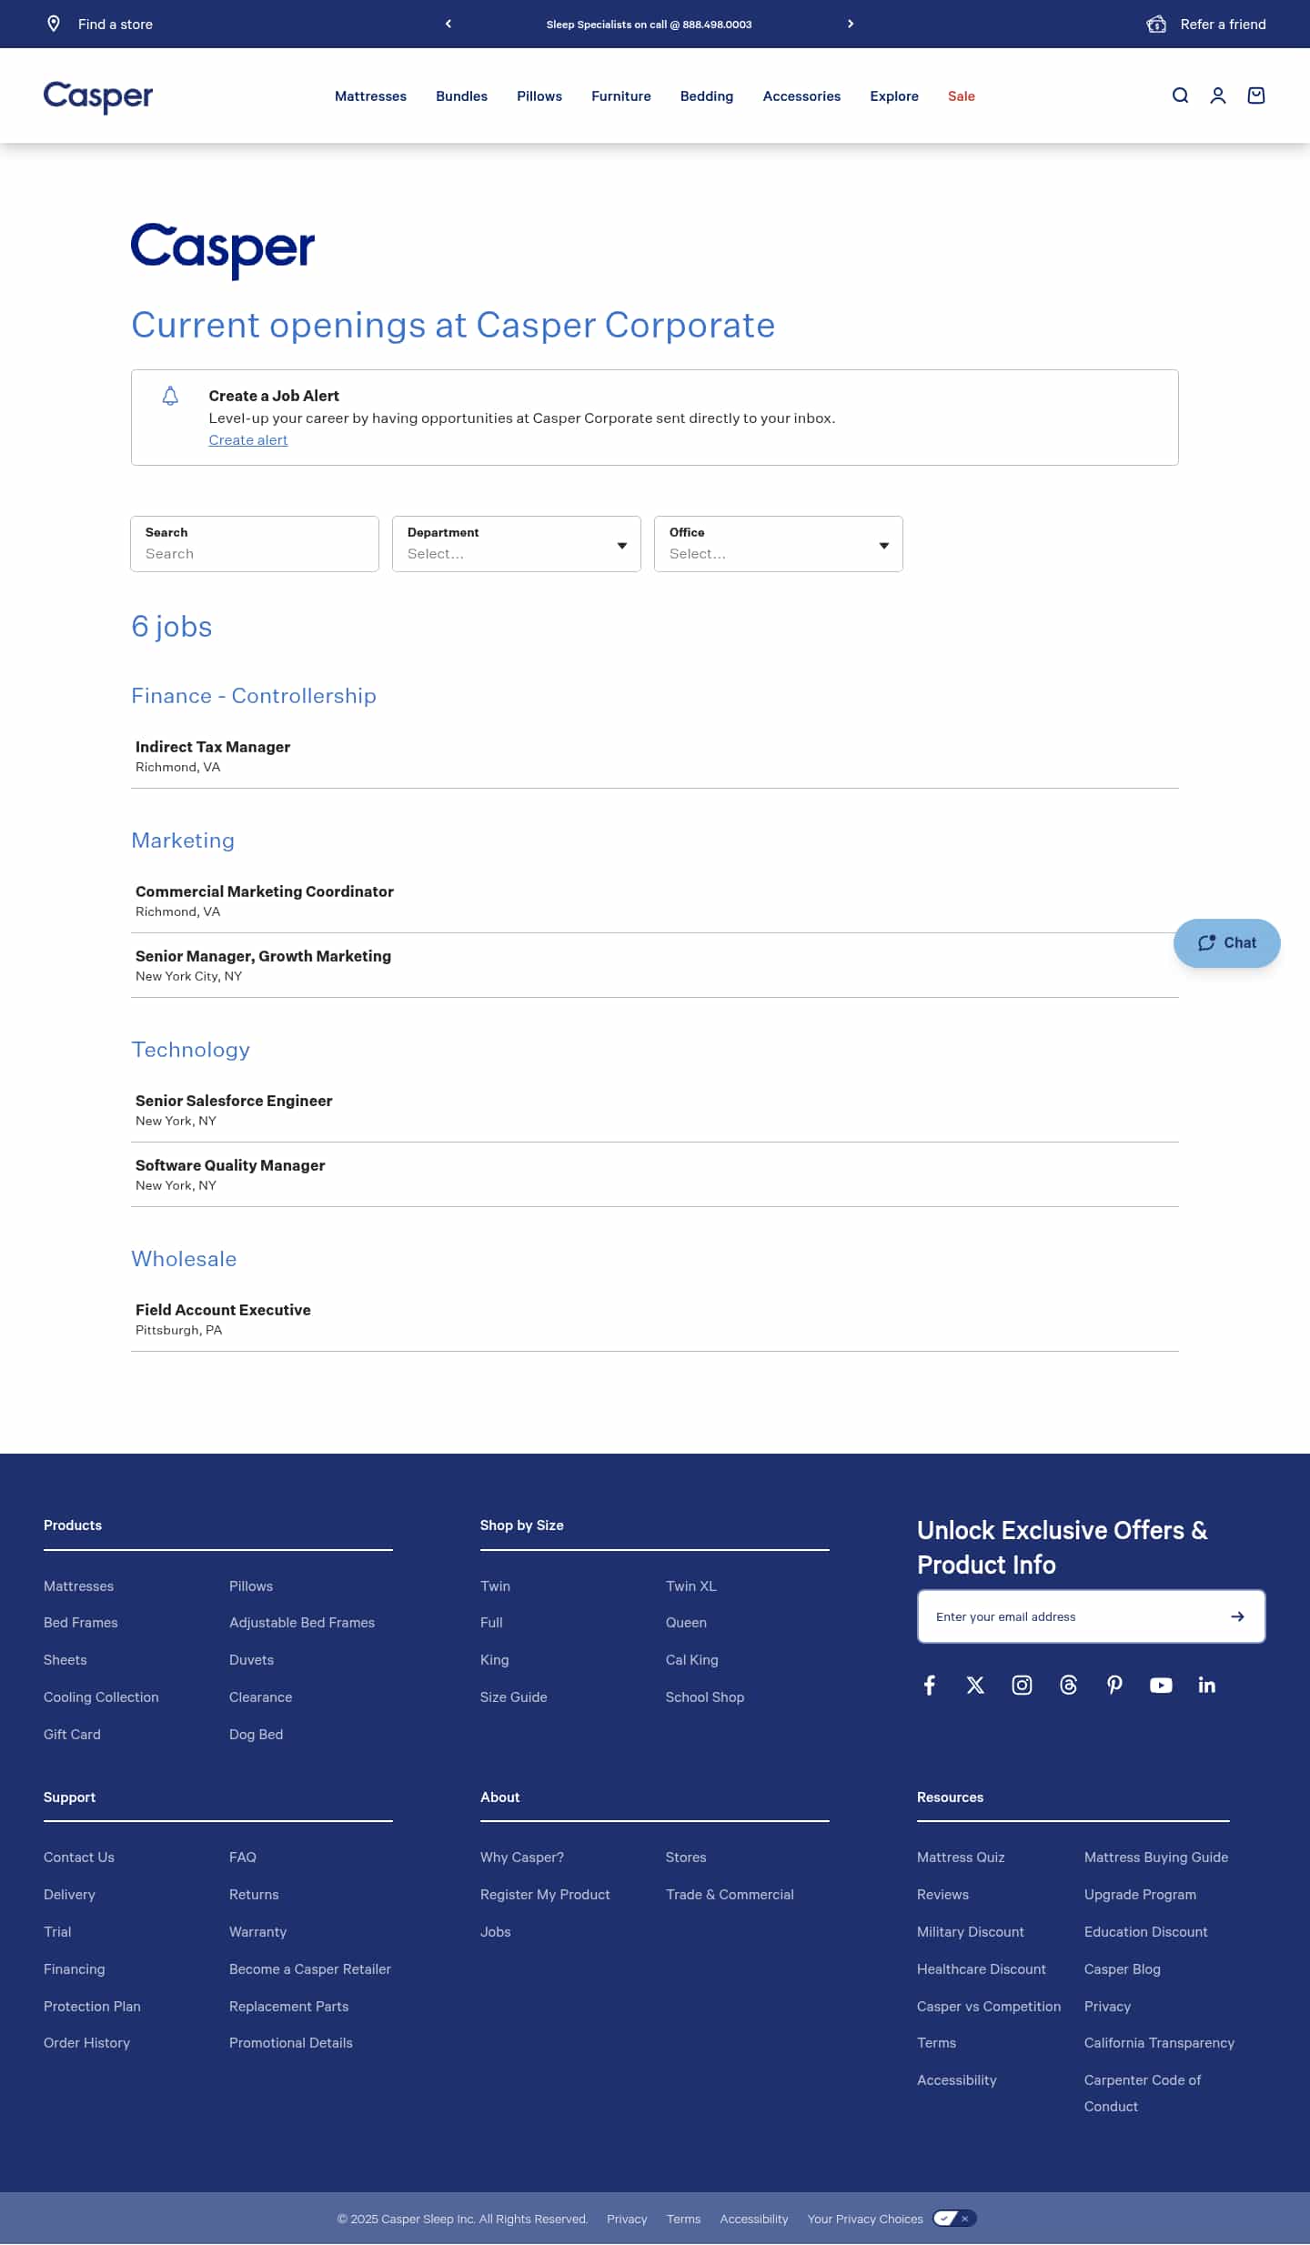Open the account profile icon

tap(1218, 96)
